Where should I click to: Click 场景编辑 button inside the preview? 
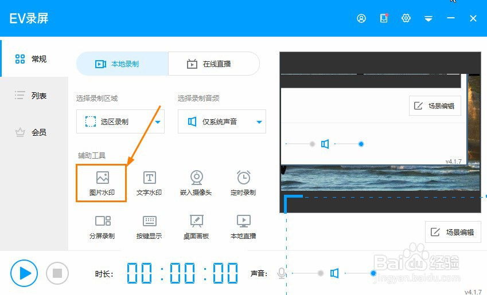(435, 106)
